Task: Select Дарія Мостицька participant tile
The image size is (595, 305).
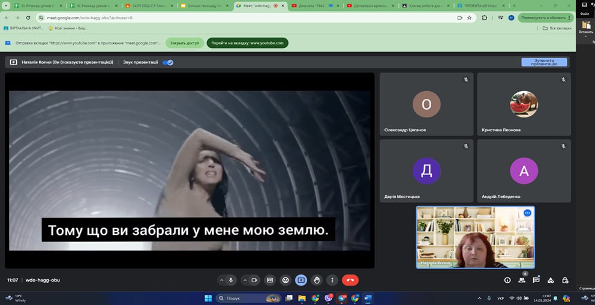Action: tap(426, 171)
